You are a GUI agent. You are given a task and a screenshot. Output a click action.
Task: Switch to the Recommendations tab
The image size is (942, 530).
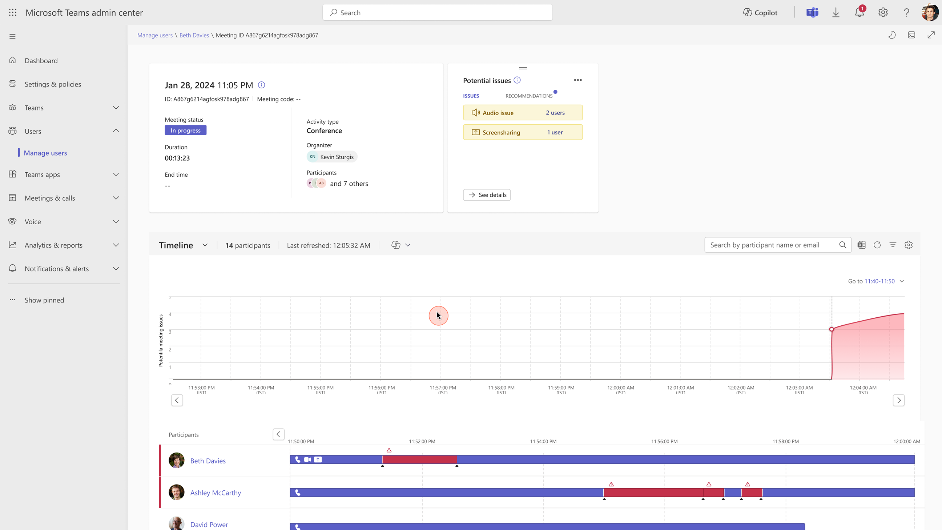pyautogui.click(x=529, y=96)
